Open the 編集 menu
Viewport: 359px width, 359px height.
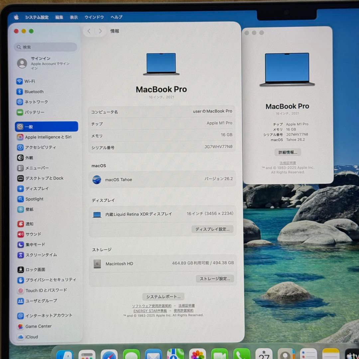point(59,17)
